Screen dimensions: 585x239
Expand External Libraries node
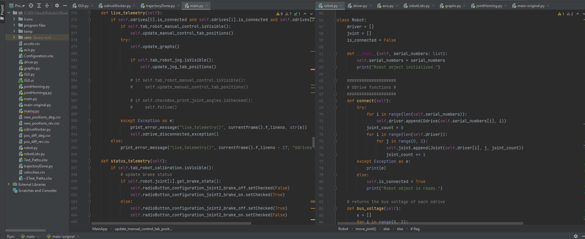pos(9,184)
